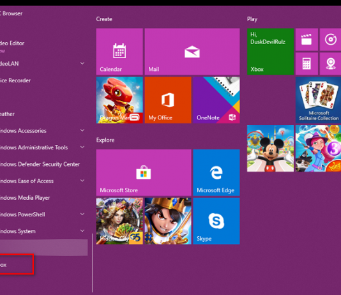
Task: Expand Windows System chevron
Action: (82, 231)
